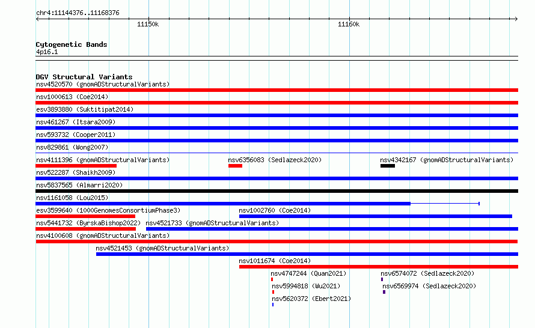
Task: Click the ruler's right arrow end
Action: [516, 19]
